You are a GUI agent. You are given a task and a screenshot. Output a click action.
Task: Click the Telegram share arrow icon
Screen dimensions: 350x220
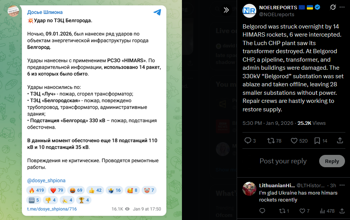coord(157,12)
